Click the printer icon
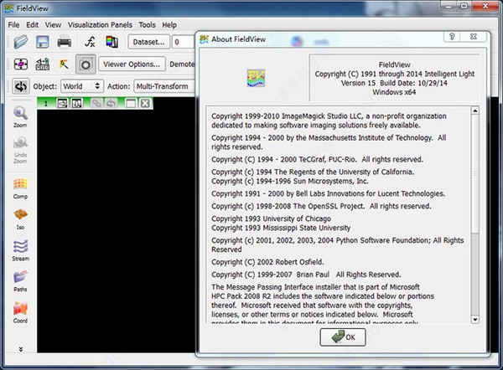The width and height of the screenshot is (503, 370). (64, 42)
